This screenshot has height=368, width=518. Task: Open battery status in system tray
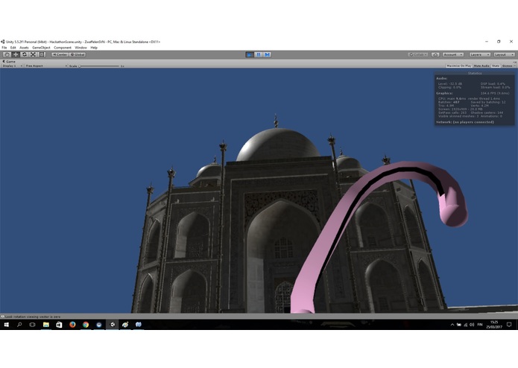459,325
